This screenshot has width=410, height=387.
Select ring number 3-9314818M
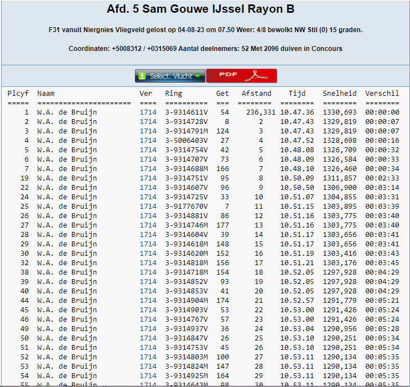click(186, 263)
